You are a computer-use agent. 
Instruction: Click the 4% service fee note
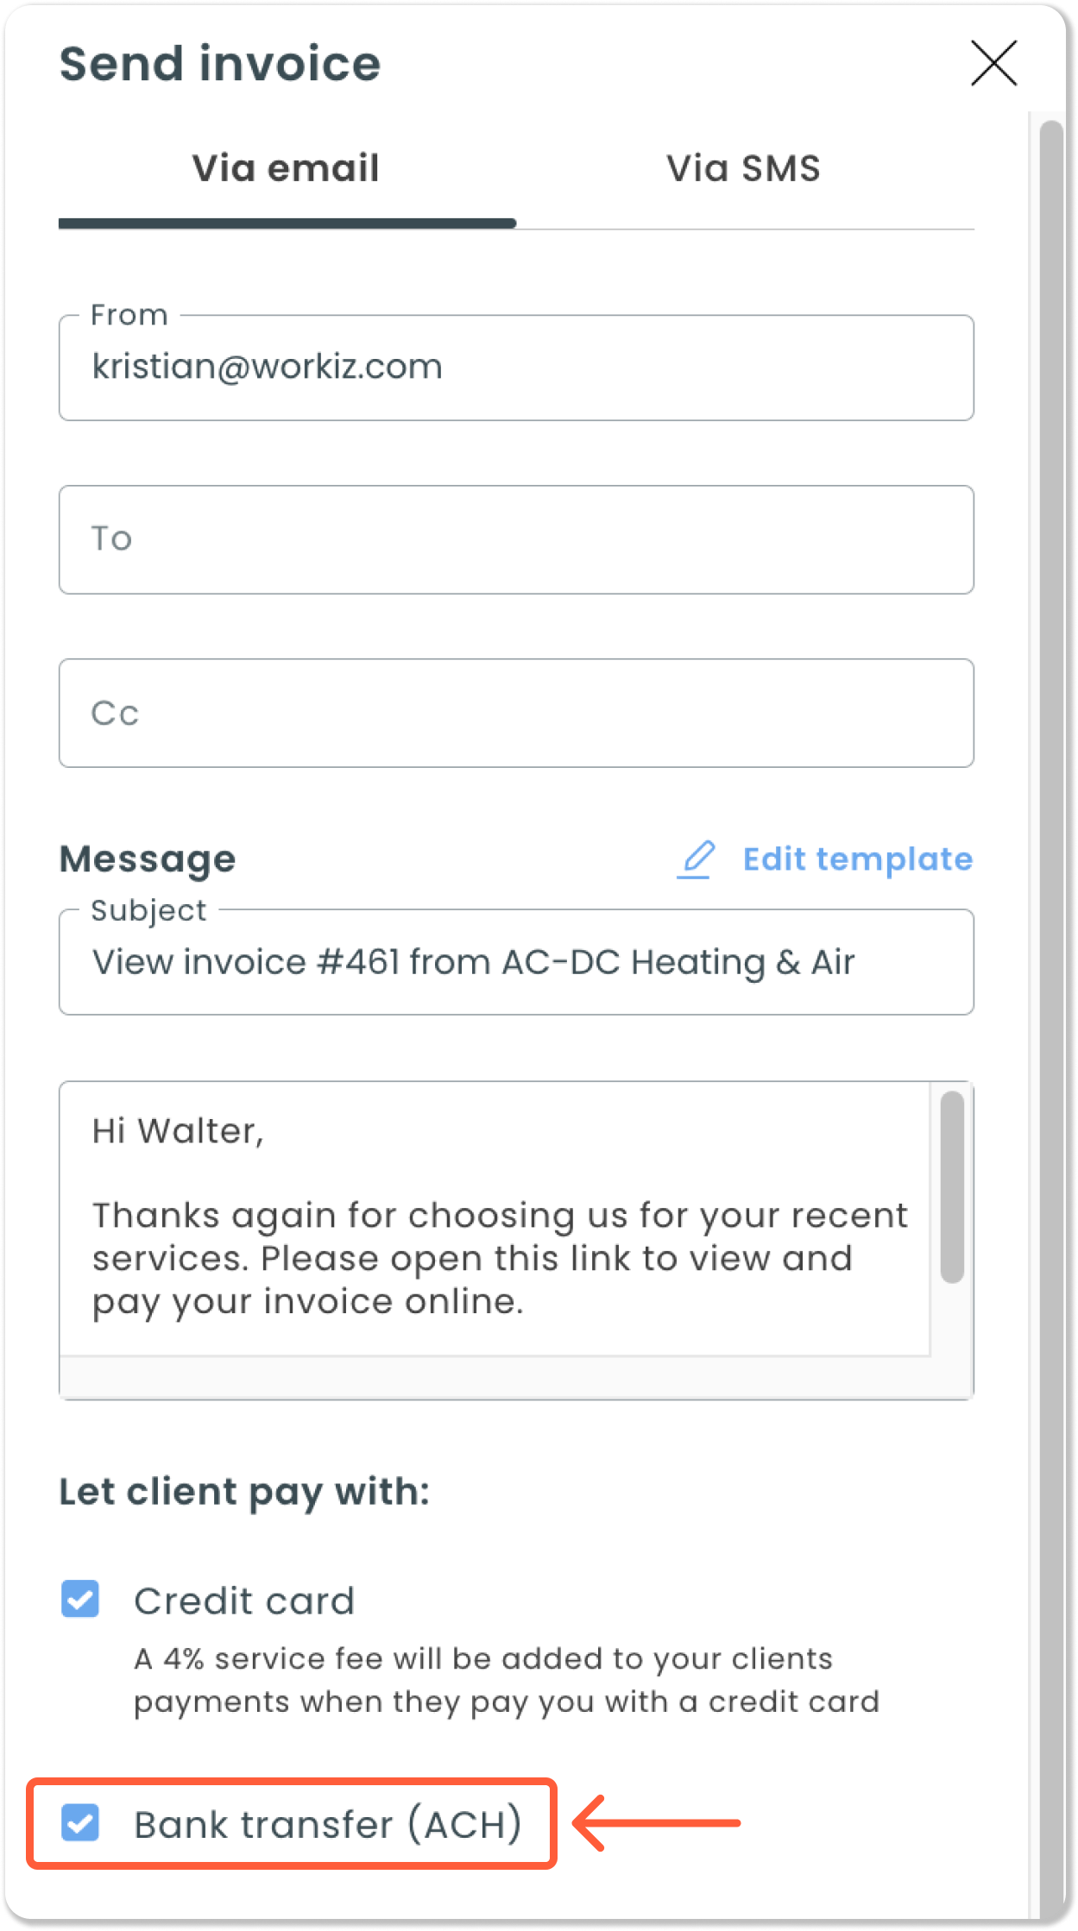[507, 1680]
